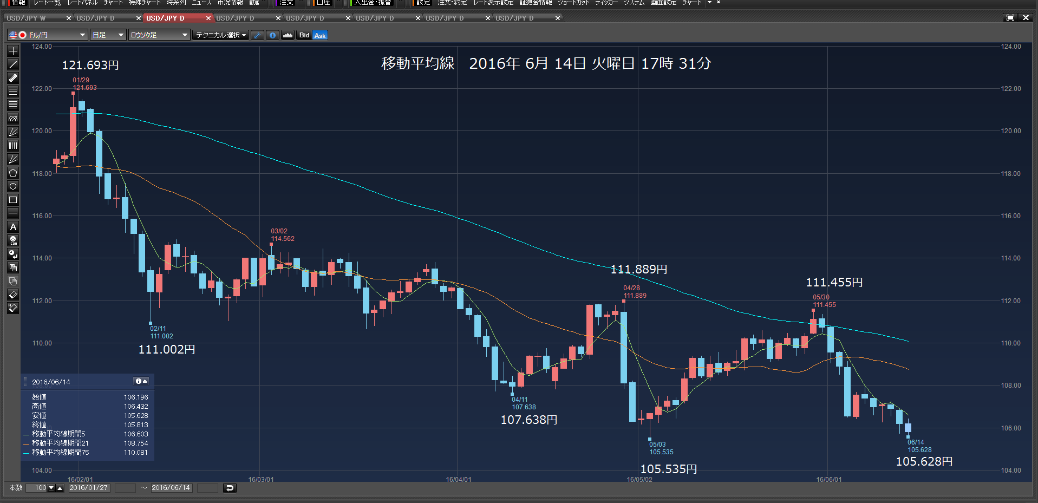Screen dimensions: 1038x503
Task: Click the clock with return arrow tool
Action: point(13,254)
